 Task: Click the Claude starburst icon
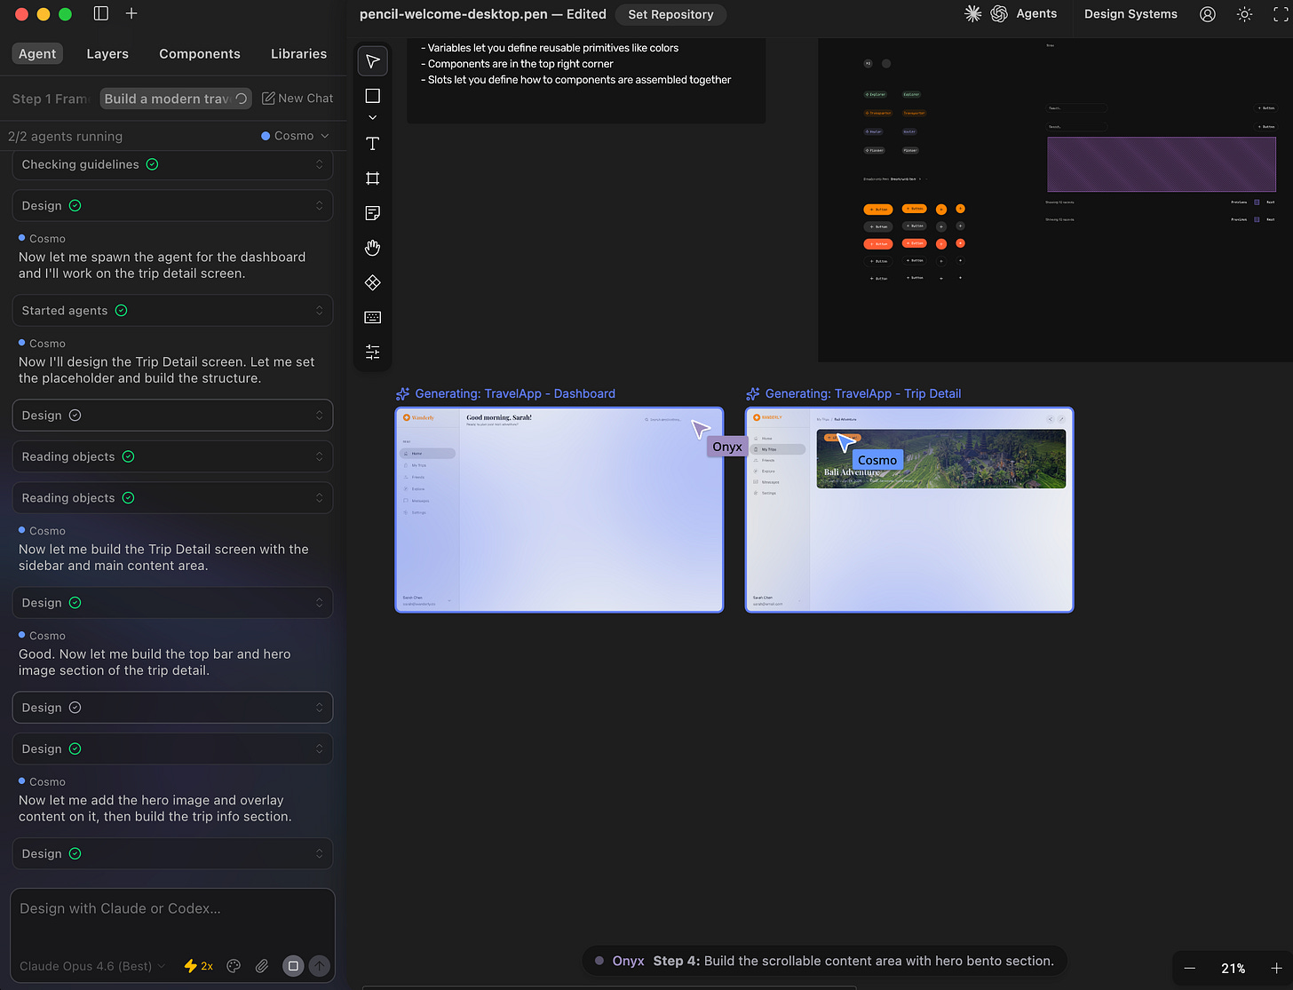[973, 13]
